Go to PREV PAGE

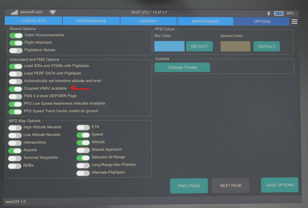pyautogui.click(x=189, y=186)
